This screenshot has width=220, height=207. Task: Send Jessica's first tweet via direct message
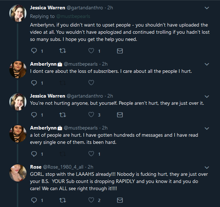[x=120, y=51]
